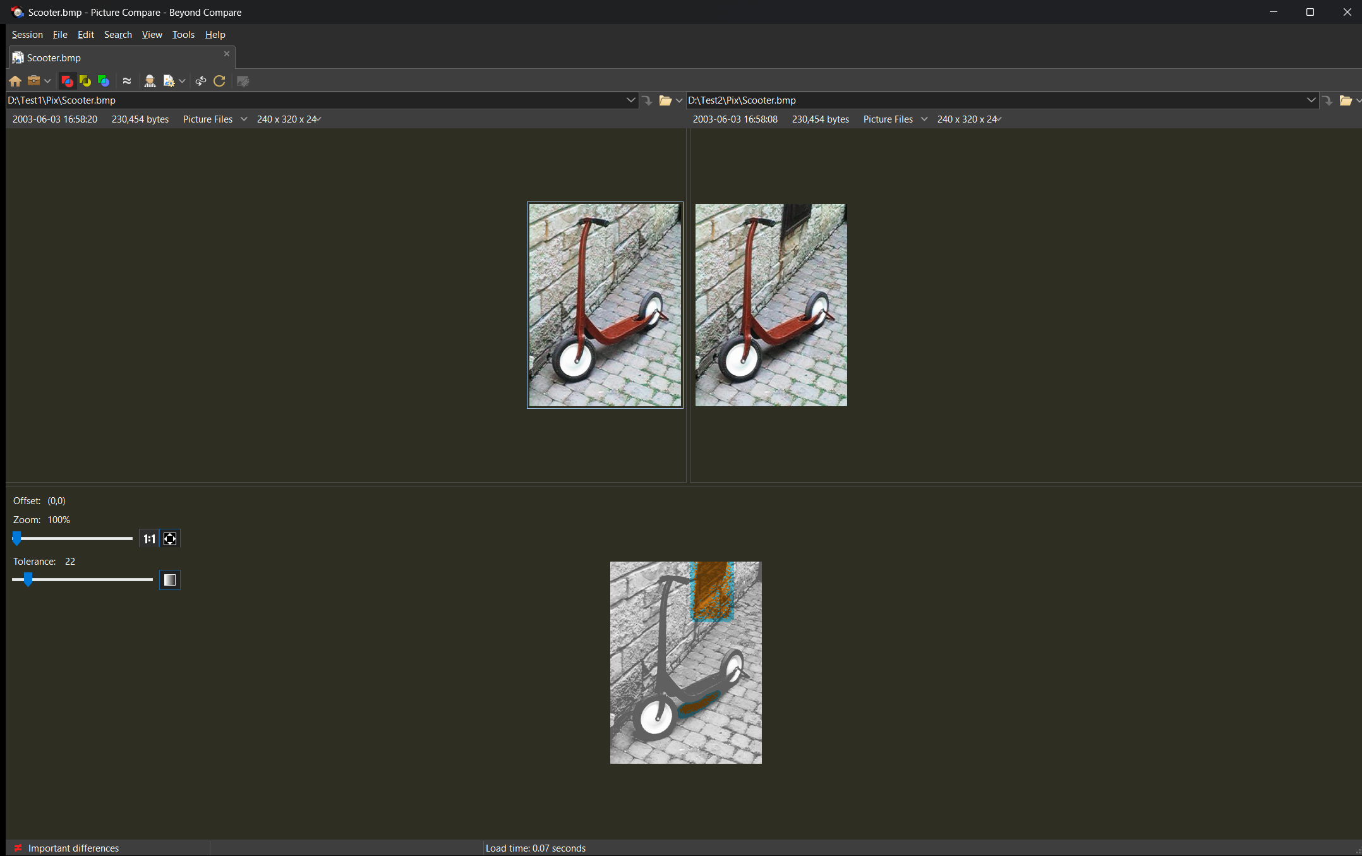Expand the right path history dropdown
The height and width of the screenshot is (856, 1362).
[x=1311, y=100]
